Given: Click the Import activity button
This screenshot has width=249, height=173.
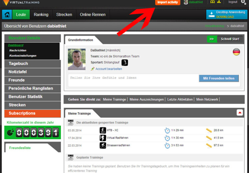Looking at the screenshot, I should tap(168, 2).
